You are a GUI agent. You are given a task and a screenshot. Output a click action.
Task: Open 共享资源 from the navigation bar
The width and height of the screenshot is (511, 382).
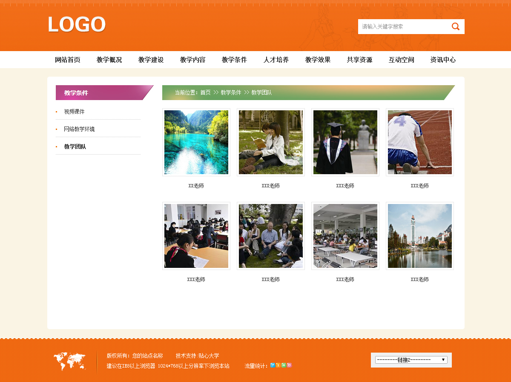359,60
